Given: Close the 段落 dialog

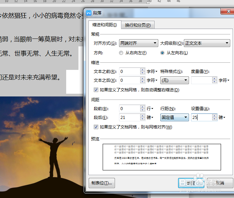Looking at the screenshot, I should click(227, 11).
